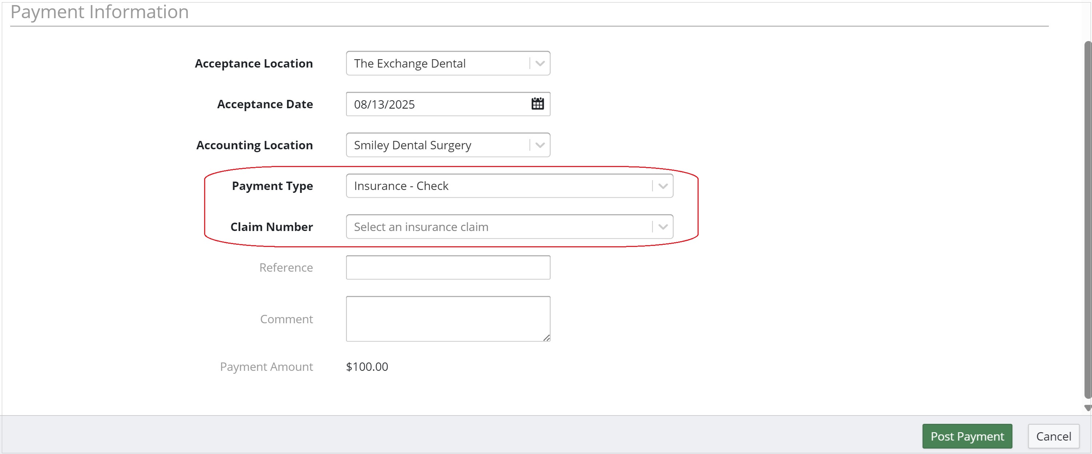Click the $100.00 payment amount value
Screen dimensions: 1092x454
tap(367, 366)
